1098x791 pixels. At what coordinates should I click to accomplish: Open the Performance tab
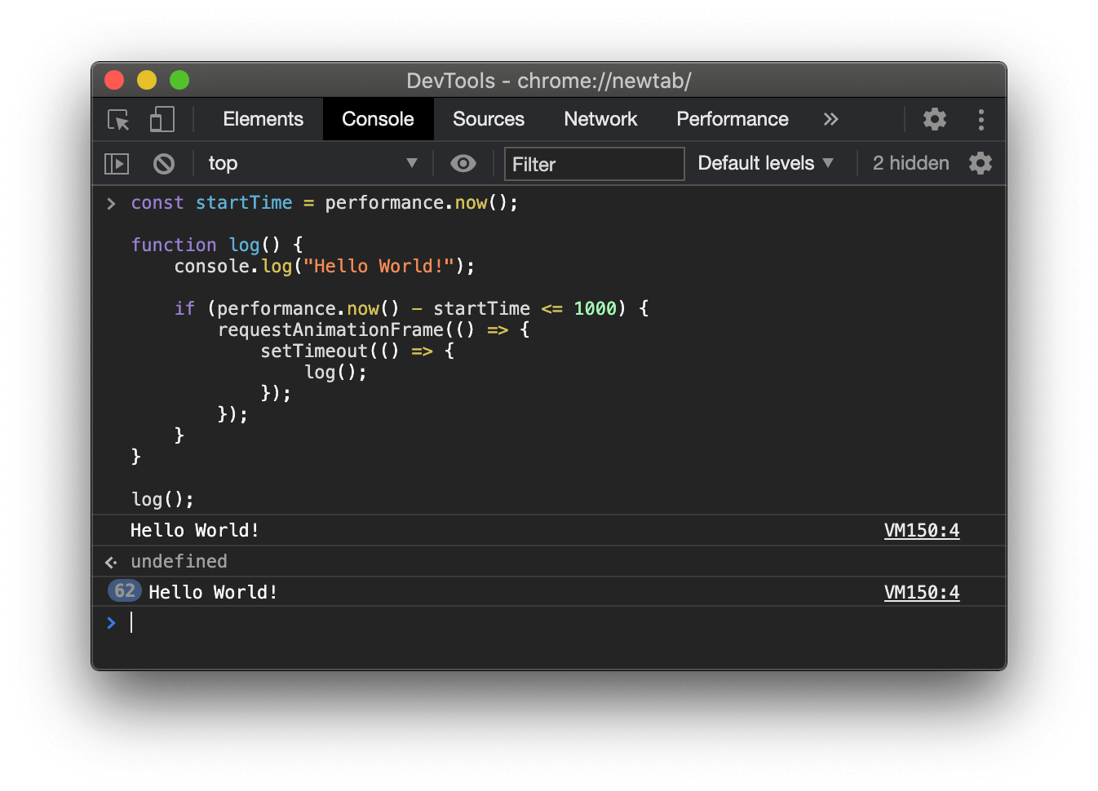point(732,120)
